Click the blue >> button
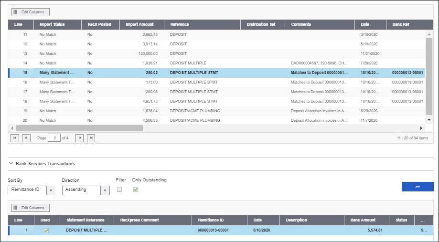The height and width of the screenshot is (242, 439). pos(417,187)
